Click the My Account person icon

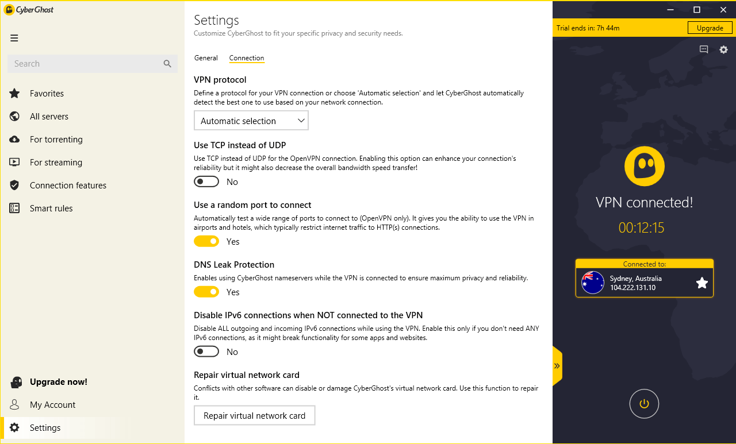pyautogui.click(x=15, y=405)
